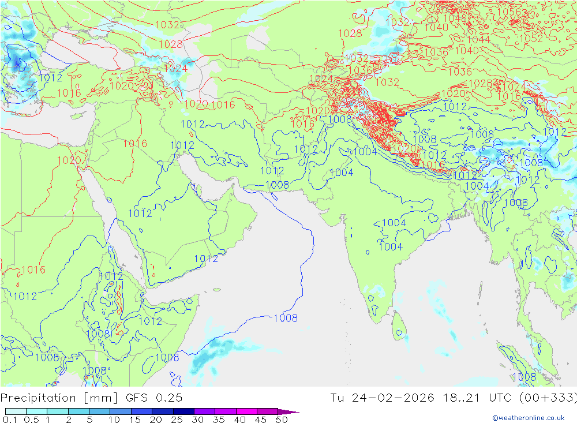Image resolution: width=577 pixels, height=423 pixels.
Task: Click the red '1016' label over Sudan
Action: pos(33,269)
